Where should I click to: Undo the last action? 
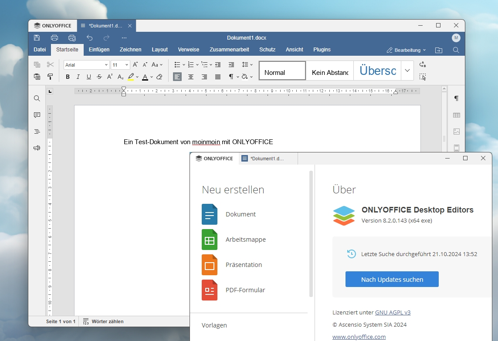pyautogui.click(x=90, y=38)
